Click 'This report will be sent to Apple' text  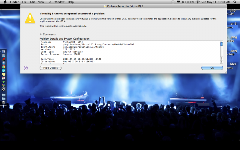[x=63, y=26]
